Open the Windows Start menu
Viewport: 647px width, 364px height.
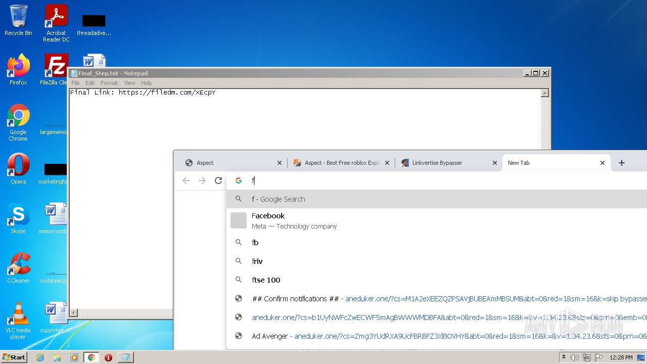pyautogui.click(x=14, y=357)
